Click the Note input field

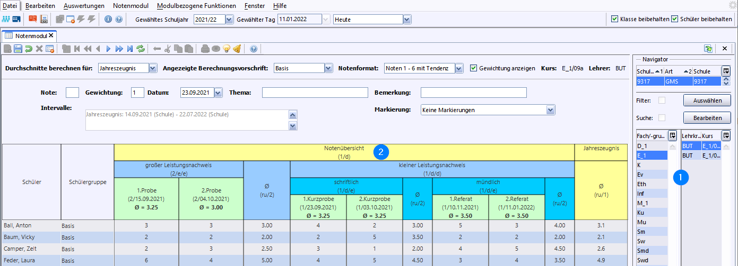coord(72,93)
